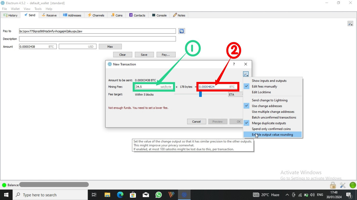Enable Send change to Lightning
The height and width of the screenshot is (200, 357).
pos(273,100)
